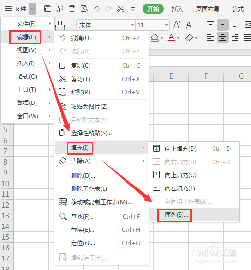Click the Save icon in quick toolbar
This screenshot has width=251, height=270.
(x=48, y=9)
